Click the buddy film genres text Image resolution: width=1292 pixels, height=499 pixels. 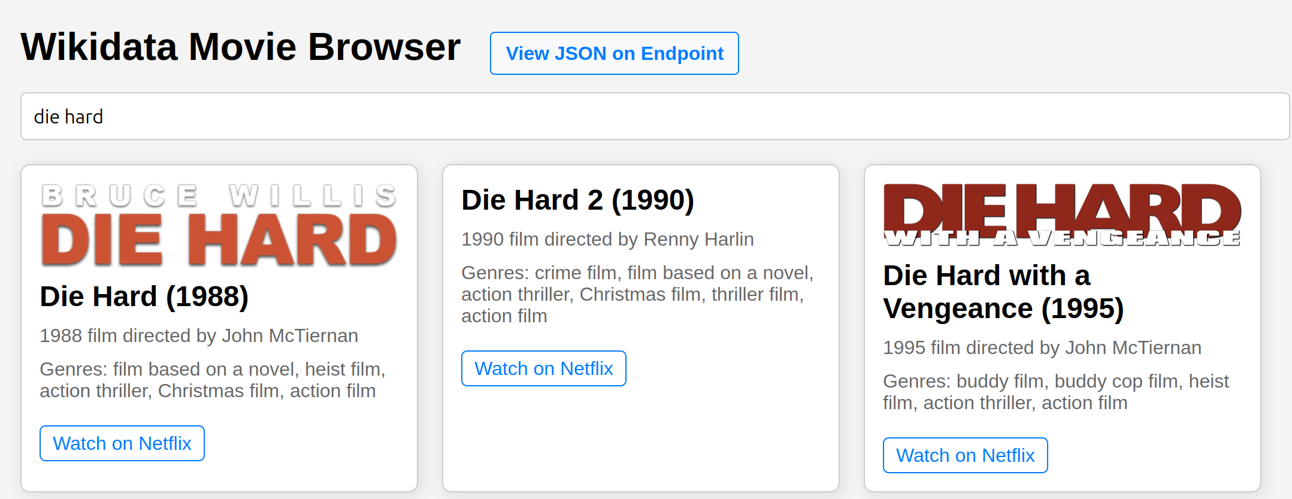[1056, 392]
